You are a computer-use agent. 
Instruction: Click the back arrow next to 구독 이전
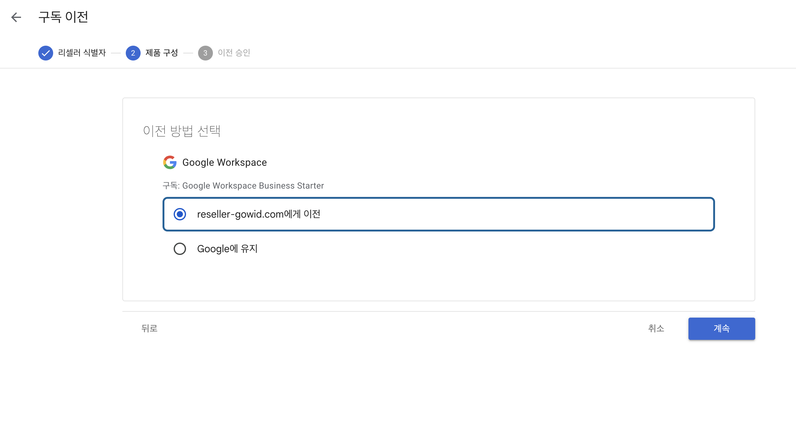pyautogui.click(x=16, y=17)
